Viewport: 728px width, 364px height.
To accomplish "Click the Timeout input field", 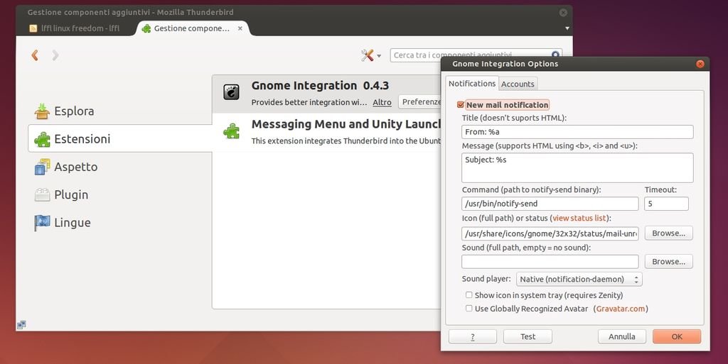I will click(666, 204).
